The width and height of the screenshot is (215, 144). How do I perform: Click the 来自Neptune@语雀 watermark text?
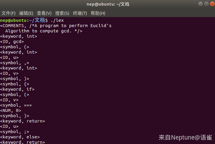click(185, 138)
